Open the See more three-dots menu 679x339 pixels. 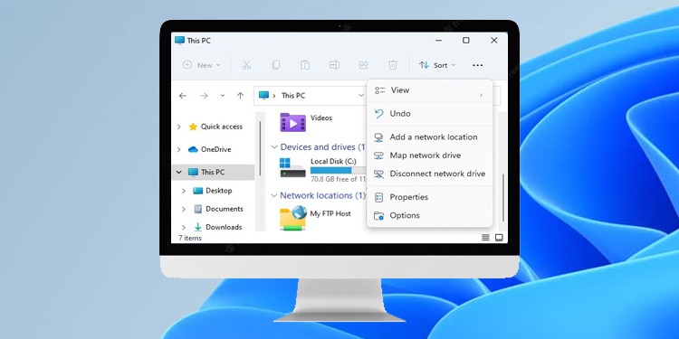coord(478,65)
